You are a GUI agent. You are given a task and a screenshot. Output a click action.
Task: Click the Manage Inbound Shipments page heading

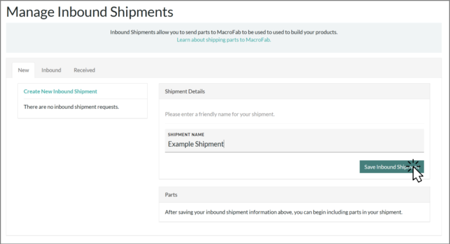[89, 12]
